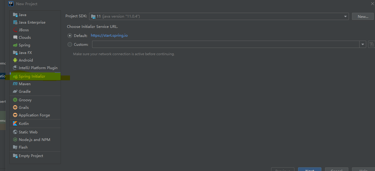Select the Android list row text

(x=26, y=60)
